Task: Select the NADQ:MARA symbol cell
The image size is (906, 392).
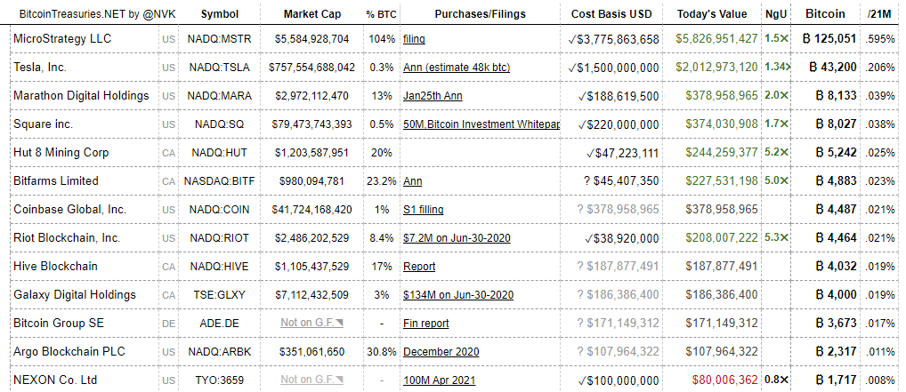Action: pos(220,96)
